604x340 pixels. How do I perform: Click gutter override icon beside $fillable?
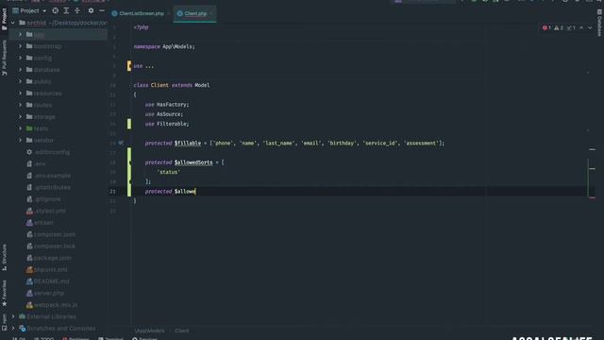click(x=121, y=143)
